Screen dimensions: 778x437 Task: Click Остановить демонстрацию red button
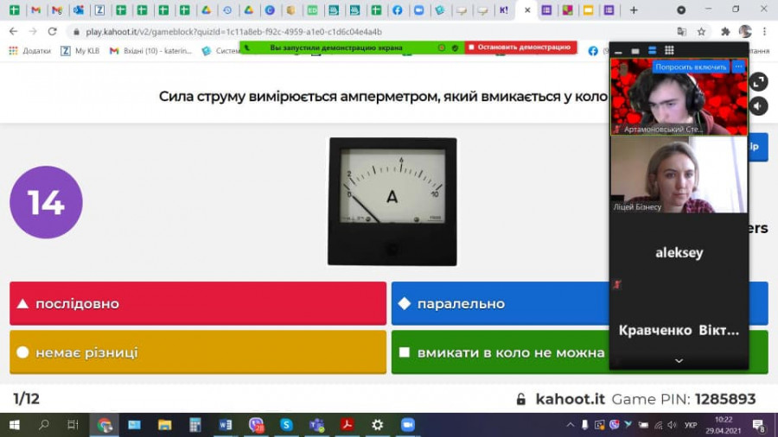pyautogui.click(x=520, y=47)
